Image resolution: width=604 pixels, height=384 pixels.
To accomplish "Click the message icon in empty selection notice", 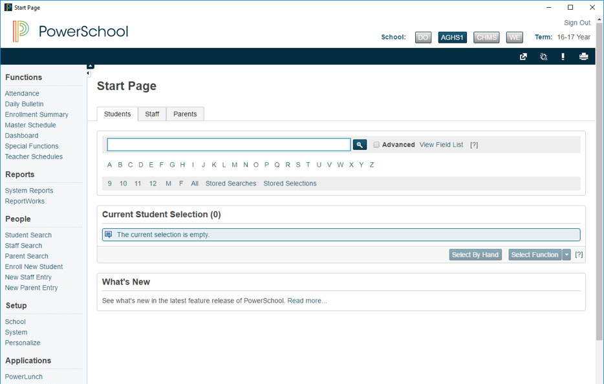I will pos(109,235).
